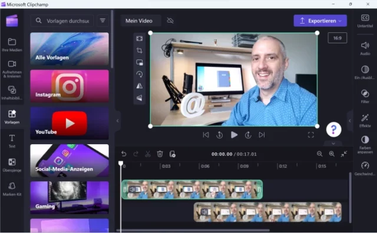Fit the timeline to screen
Viewport: 377px width, 233px height.
[x=344, y=154]
